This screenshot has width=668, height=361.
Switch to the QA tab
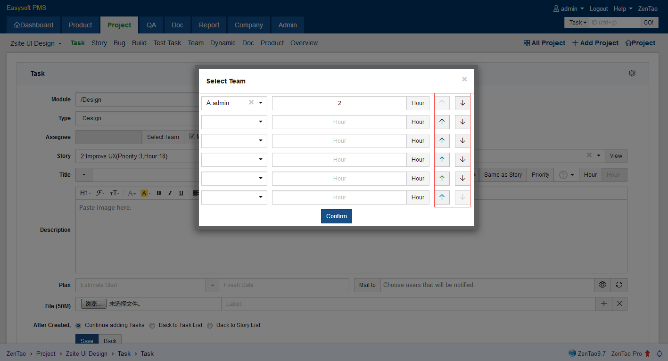(x=151, y=25)
